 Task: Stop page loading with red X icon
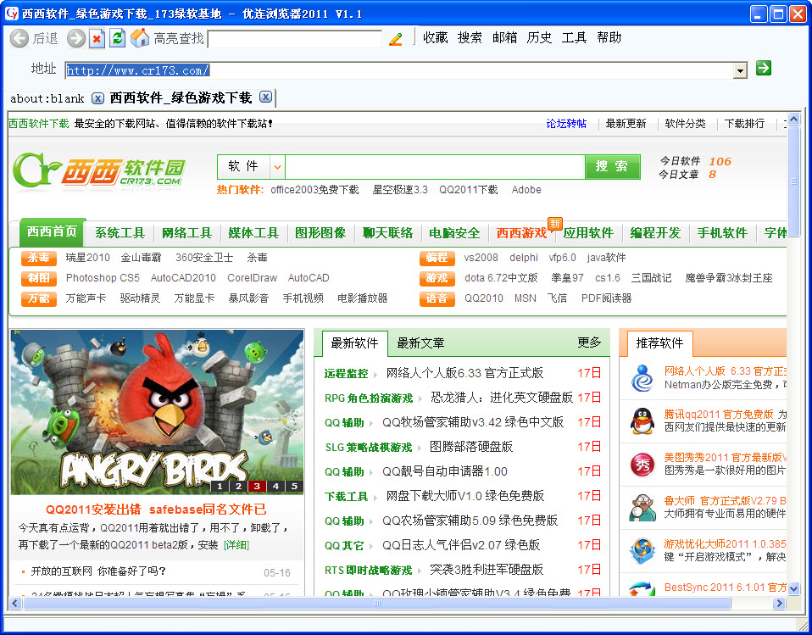click(x=97, y=38)
